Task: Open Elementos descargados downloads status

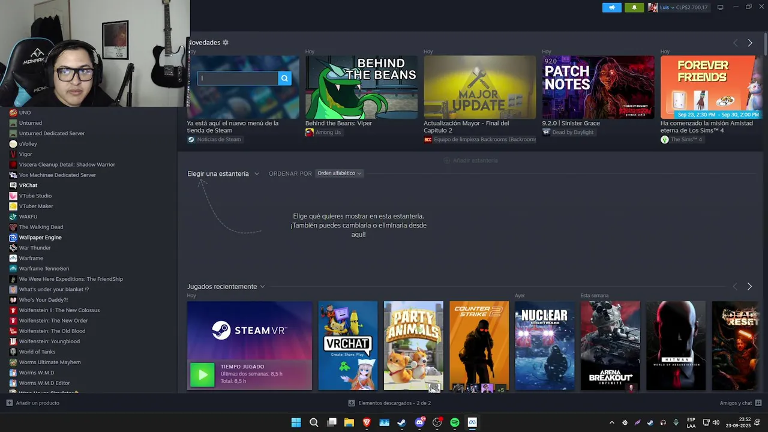Action: point(389,403)
